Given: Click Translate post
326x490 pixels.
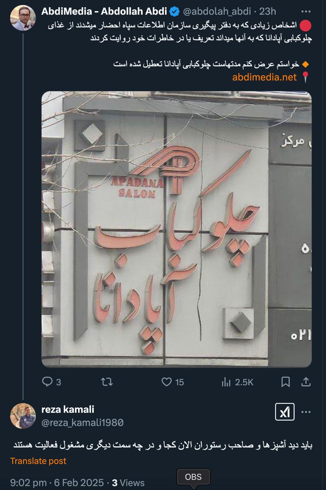Looking at the screenshot, I should [x=38, y=461].
